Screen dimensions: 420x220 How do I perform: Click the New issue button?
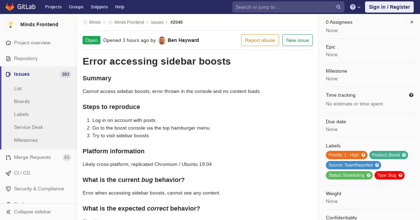[297, 40]
